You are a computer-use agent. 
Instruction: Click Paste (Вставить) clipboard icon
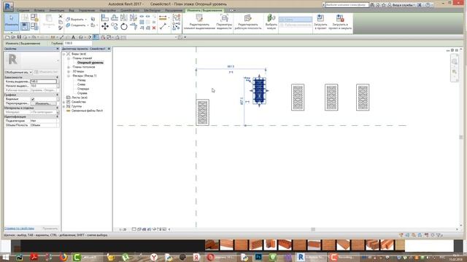(x=49, y=21)
